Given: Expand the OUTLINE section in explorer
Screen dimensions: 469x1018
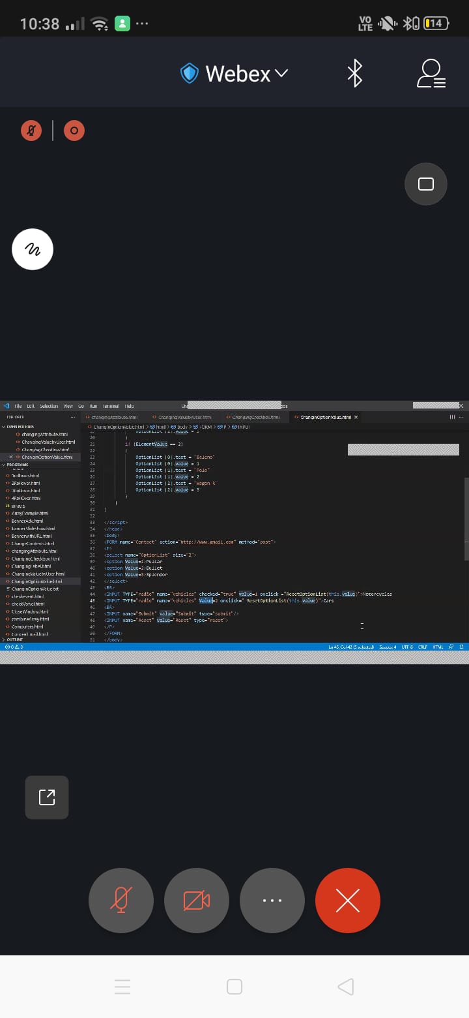Looking at the screenshot, I should tap(14, 639).
